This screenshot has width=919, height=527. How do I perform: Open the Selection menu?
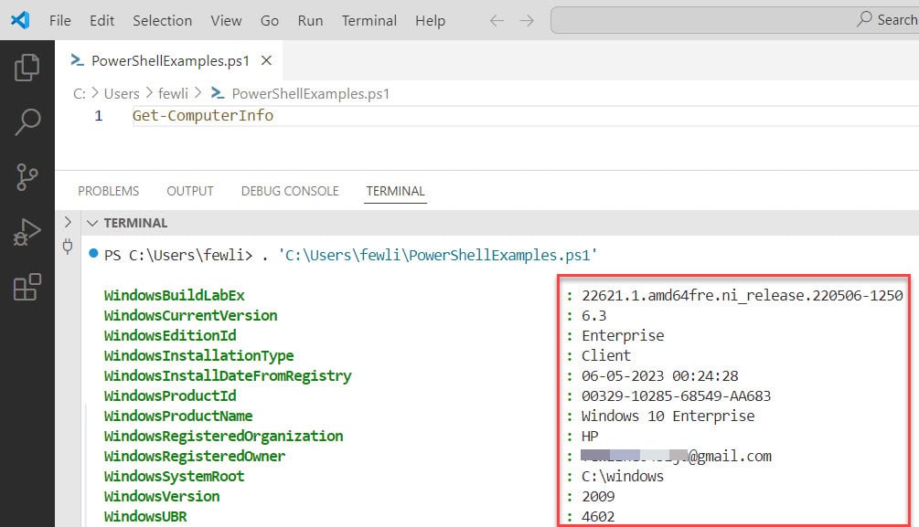pos(163,20)
